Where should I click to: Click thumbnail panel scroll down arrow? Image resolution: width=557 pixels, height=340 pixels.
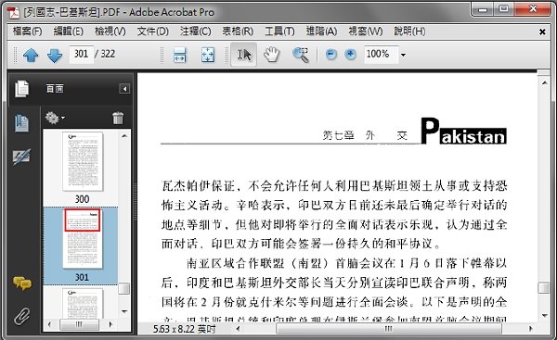[124, 311]
